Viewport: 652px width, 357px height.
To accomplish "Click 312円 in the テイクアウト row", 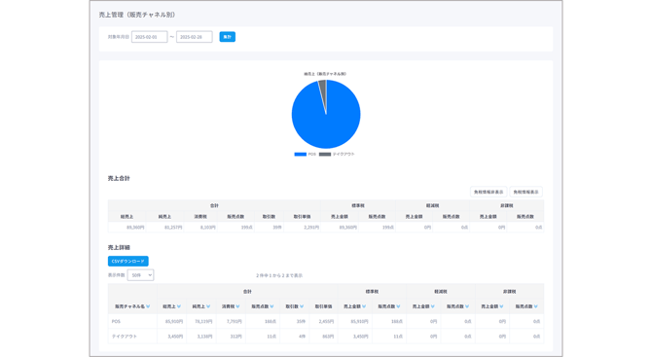I will (236, 337).
